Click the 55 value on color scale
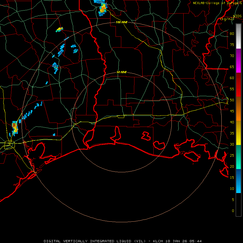The height and width of the screenshot is (243, 243). coord(232,89)
